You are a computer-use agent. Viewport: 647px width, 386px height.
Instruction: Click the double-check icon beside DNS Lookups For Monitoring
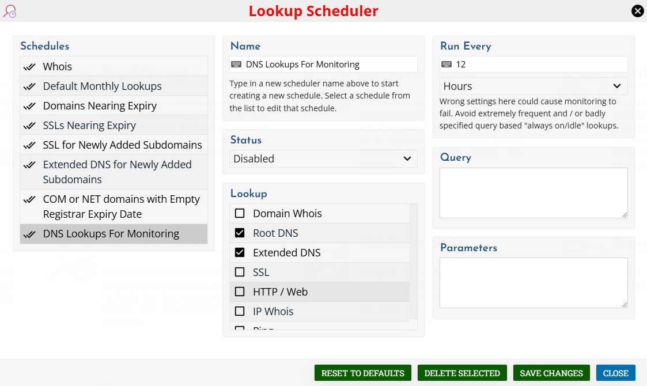29,234
